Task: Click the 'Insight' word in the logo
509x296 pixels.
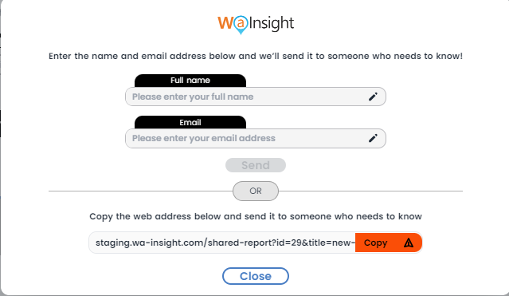Action: [272, 23]
